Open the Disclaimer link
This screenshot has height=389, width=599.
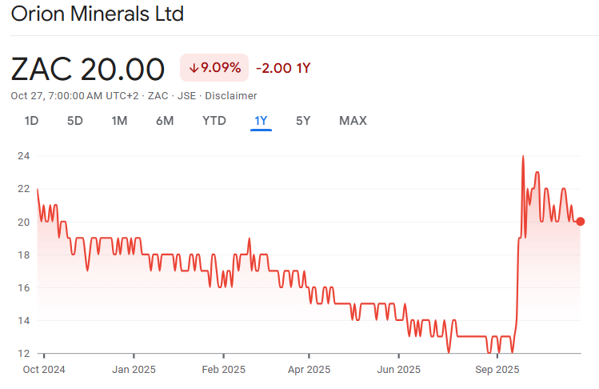[231, 96]
